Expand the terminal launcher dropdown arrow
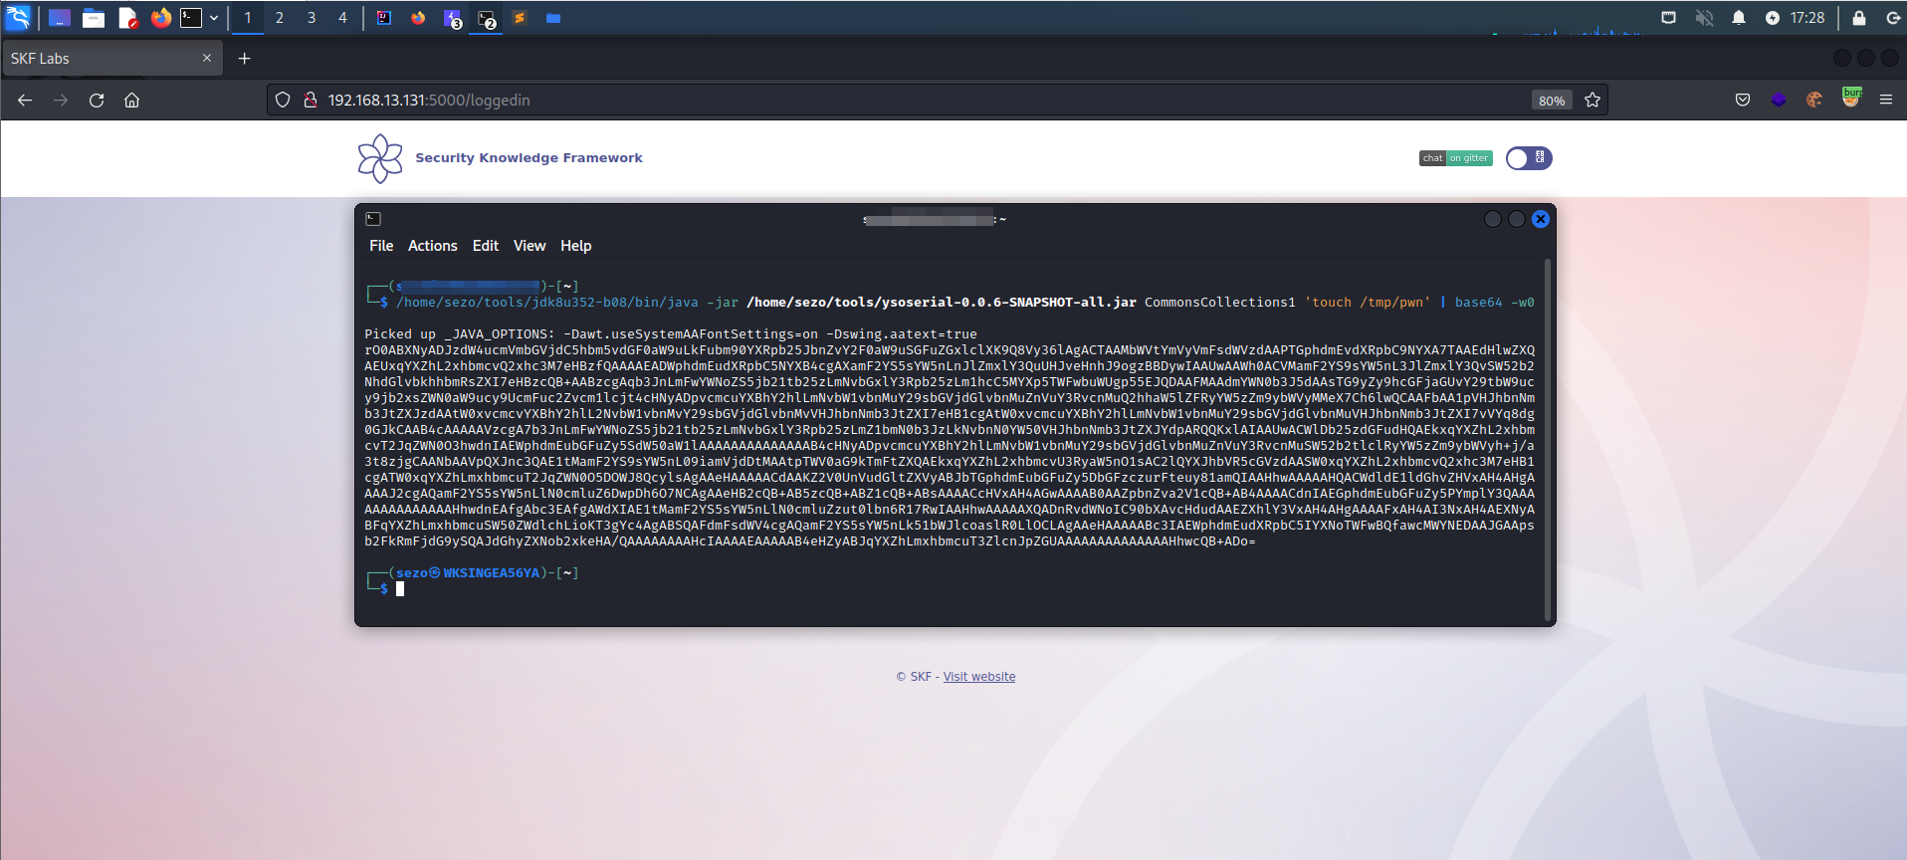Viewport: 1907px width, 860px height. 214,18
